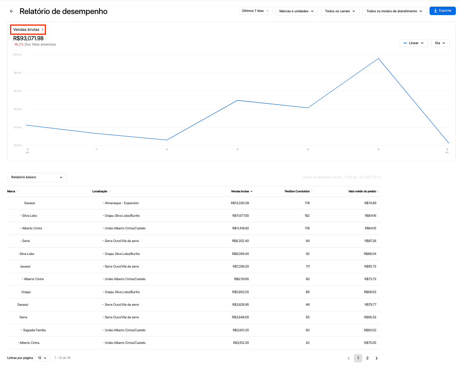
Task: Click the R$74.89 average order value
Action: click(370, 203)
